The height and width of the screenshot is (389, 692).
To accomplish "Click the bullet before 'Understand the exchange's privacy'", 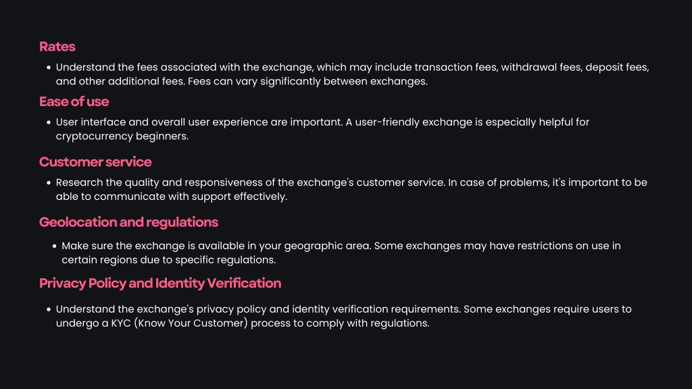I will pos(49,309).
